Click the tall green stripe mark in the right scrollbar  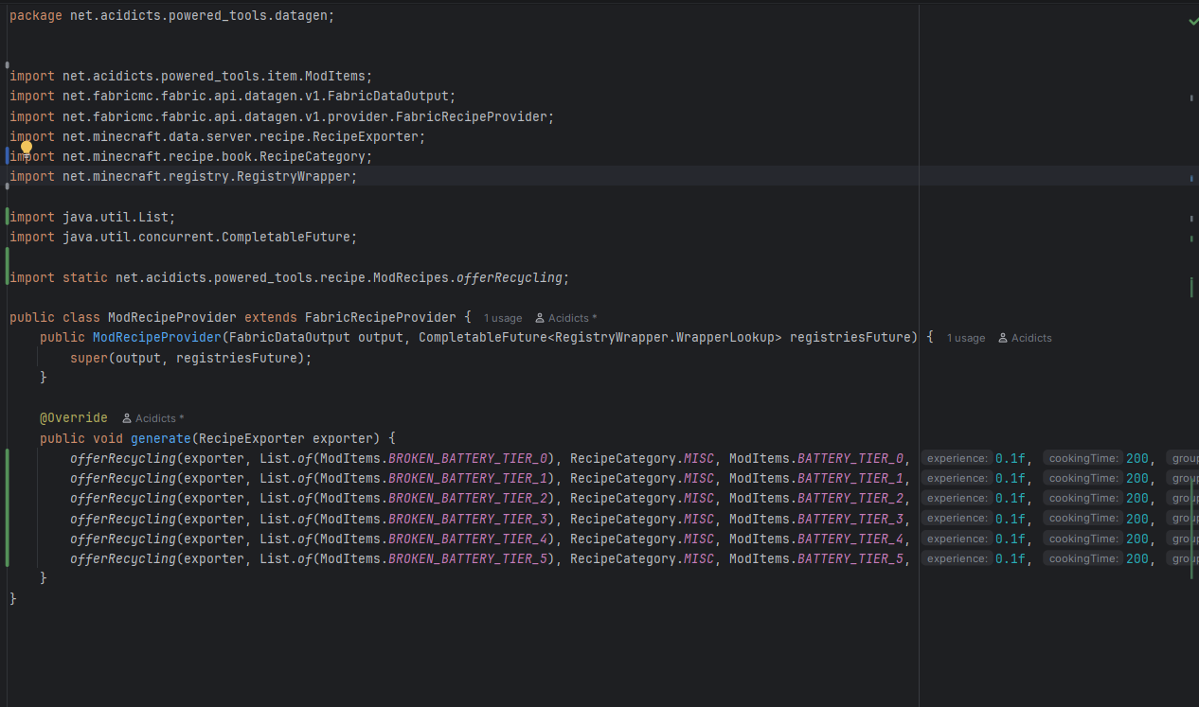(1191, 287)
